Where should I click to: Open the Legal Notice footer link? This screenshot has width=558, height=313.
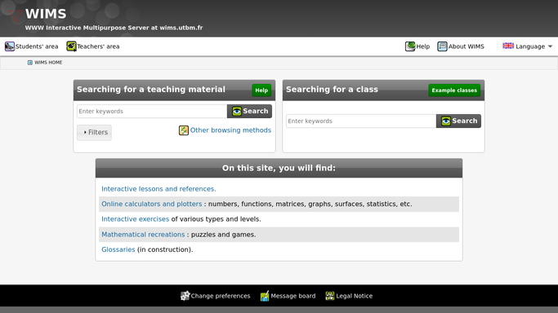point(355,296)
